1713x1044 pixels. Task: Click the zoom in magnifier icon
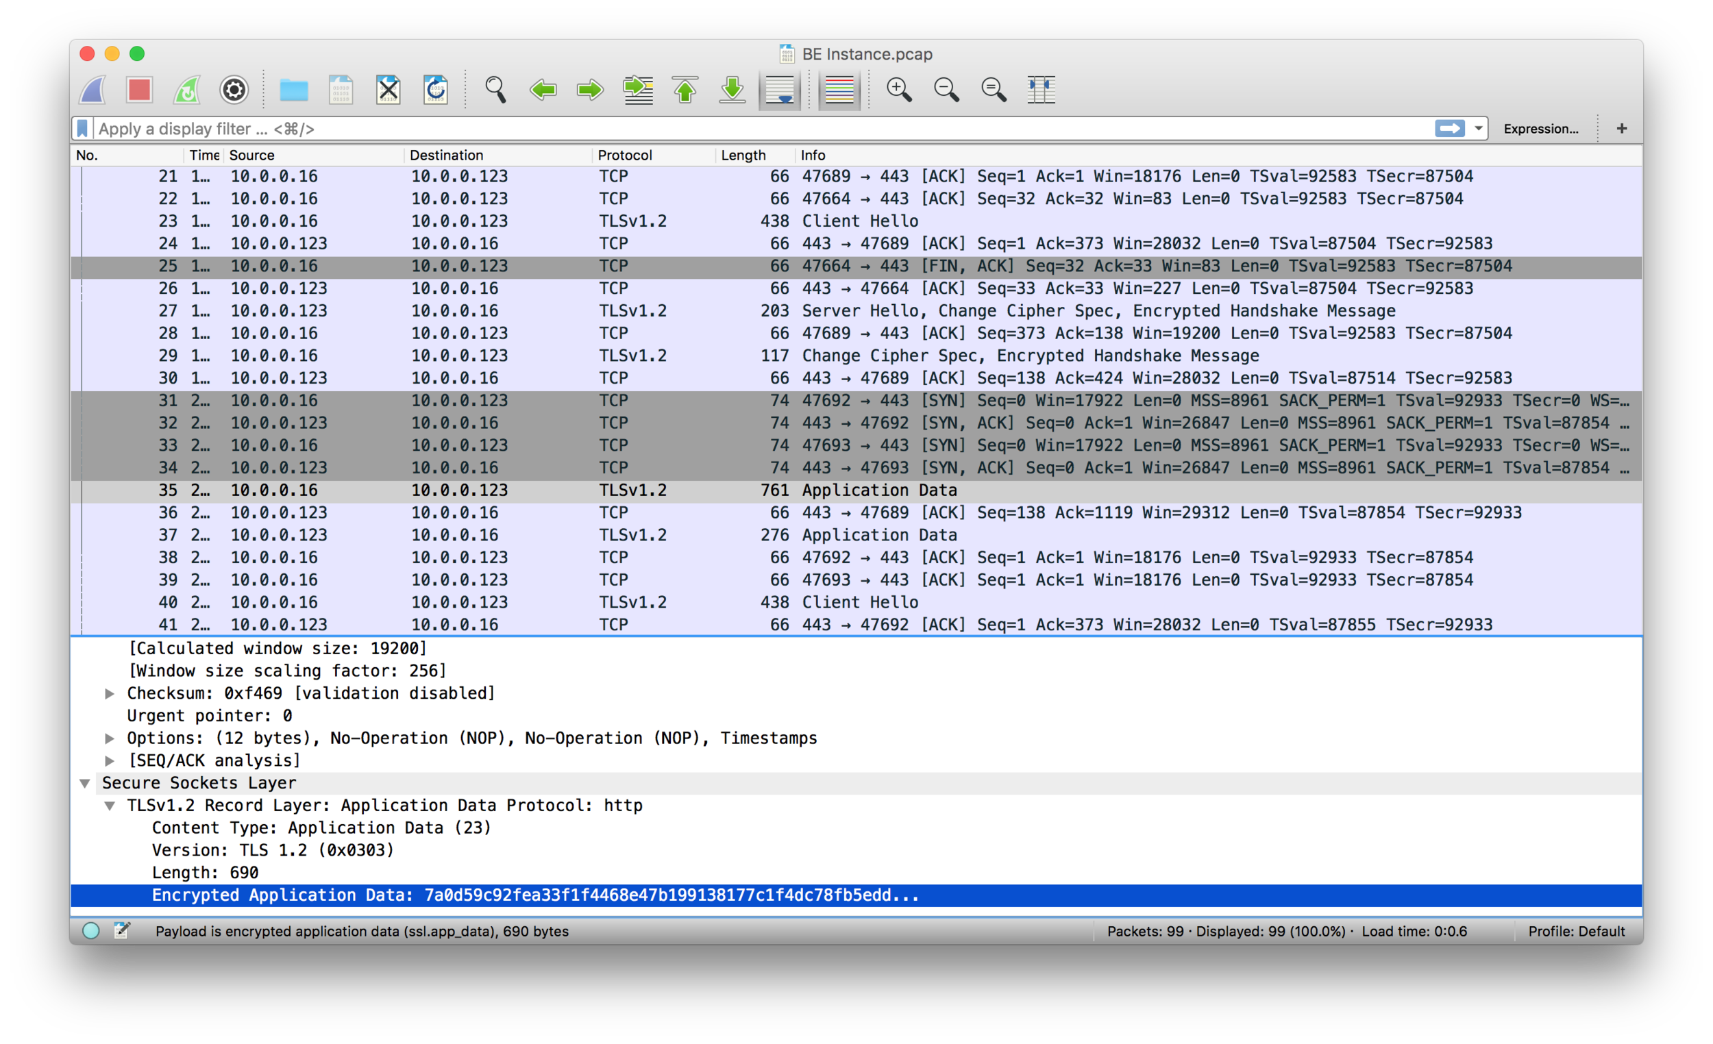(899, 90)
